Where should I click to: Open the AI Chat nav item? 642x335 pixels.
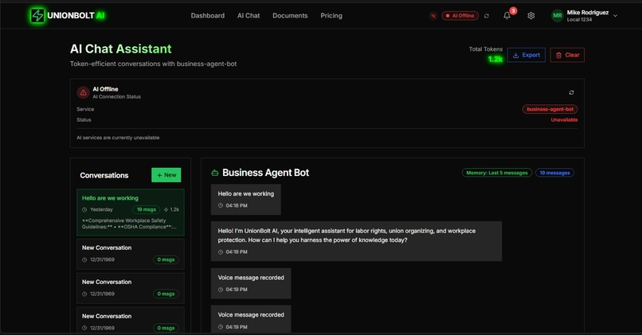tap(249, 16)
